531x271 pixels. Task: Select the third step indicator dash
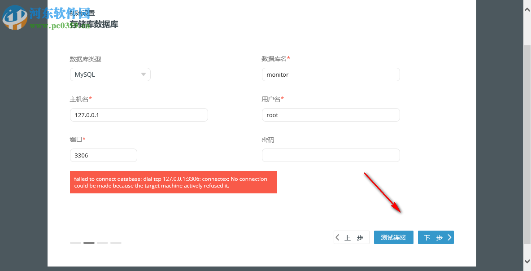point(102,243)
